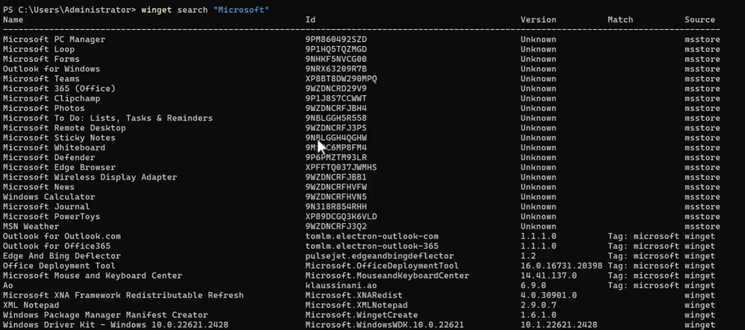Viewport: 745px width, 330px height.
Task: Click 'Tag: microsoft' in Edge And Bing Deflector row
Action: point(644,256)
